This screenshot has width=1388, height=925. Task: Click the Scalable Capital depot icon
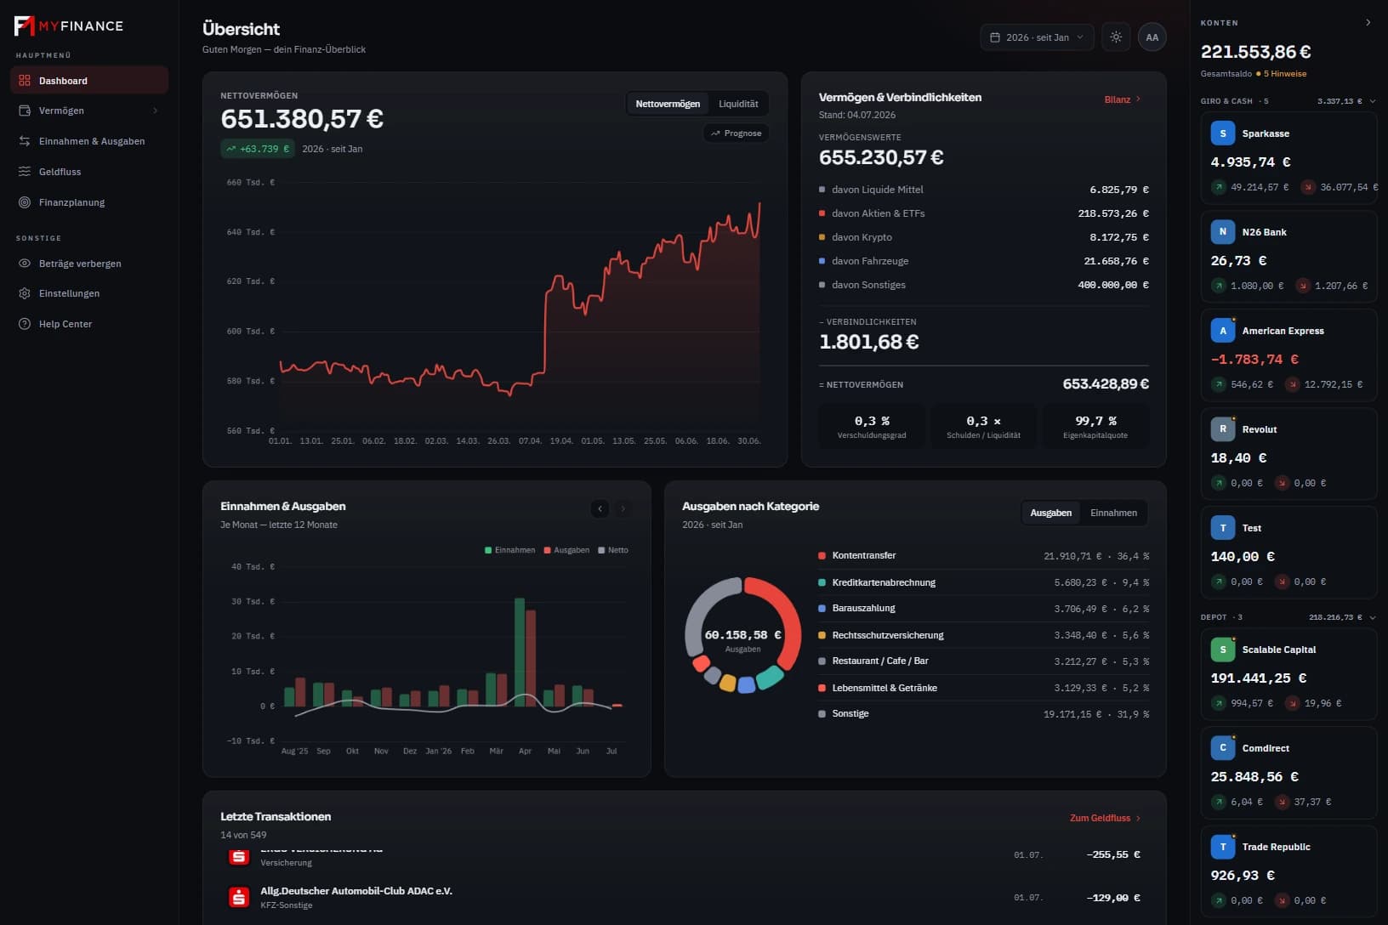(x=1223, y=650)
